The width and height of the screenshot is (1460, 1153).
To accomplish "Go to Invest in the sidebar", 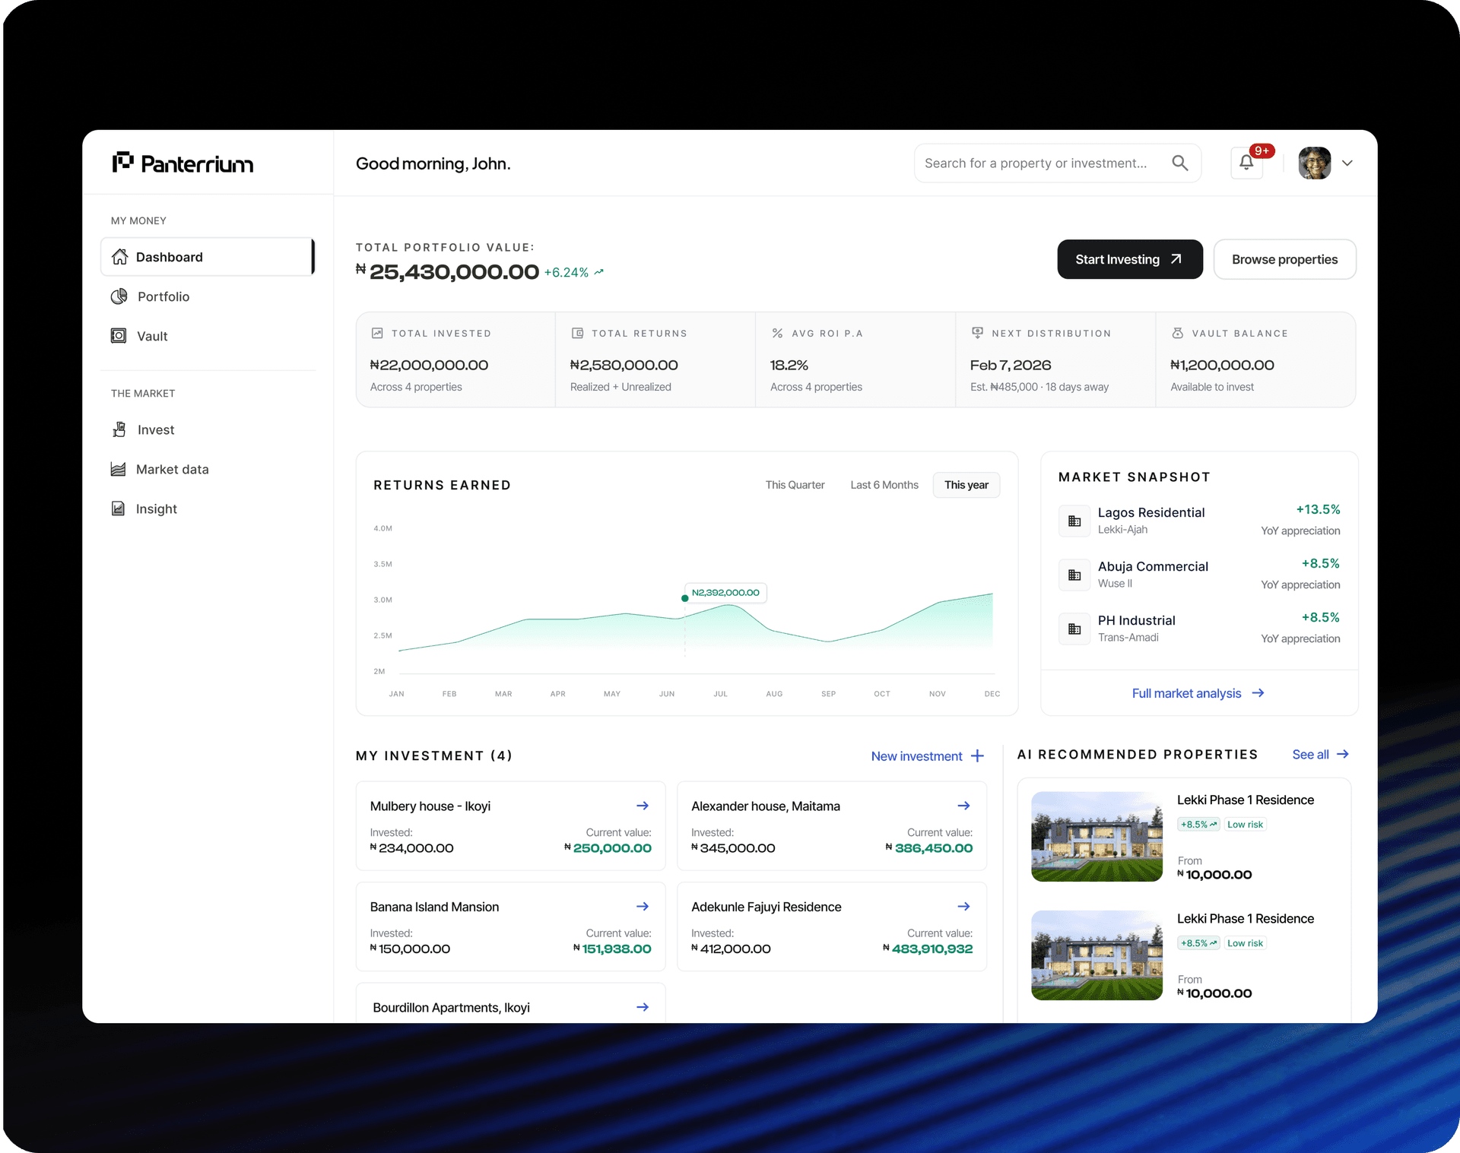I will (x=155, y=429).
